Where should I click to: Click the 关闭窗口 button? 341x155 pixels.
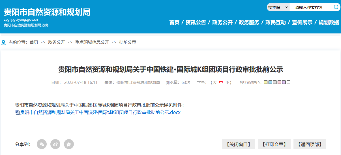239,144
